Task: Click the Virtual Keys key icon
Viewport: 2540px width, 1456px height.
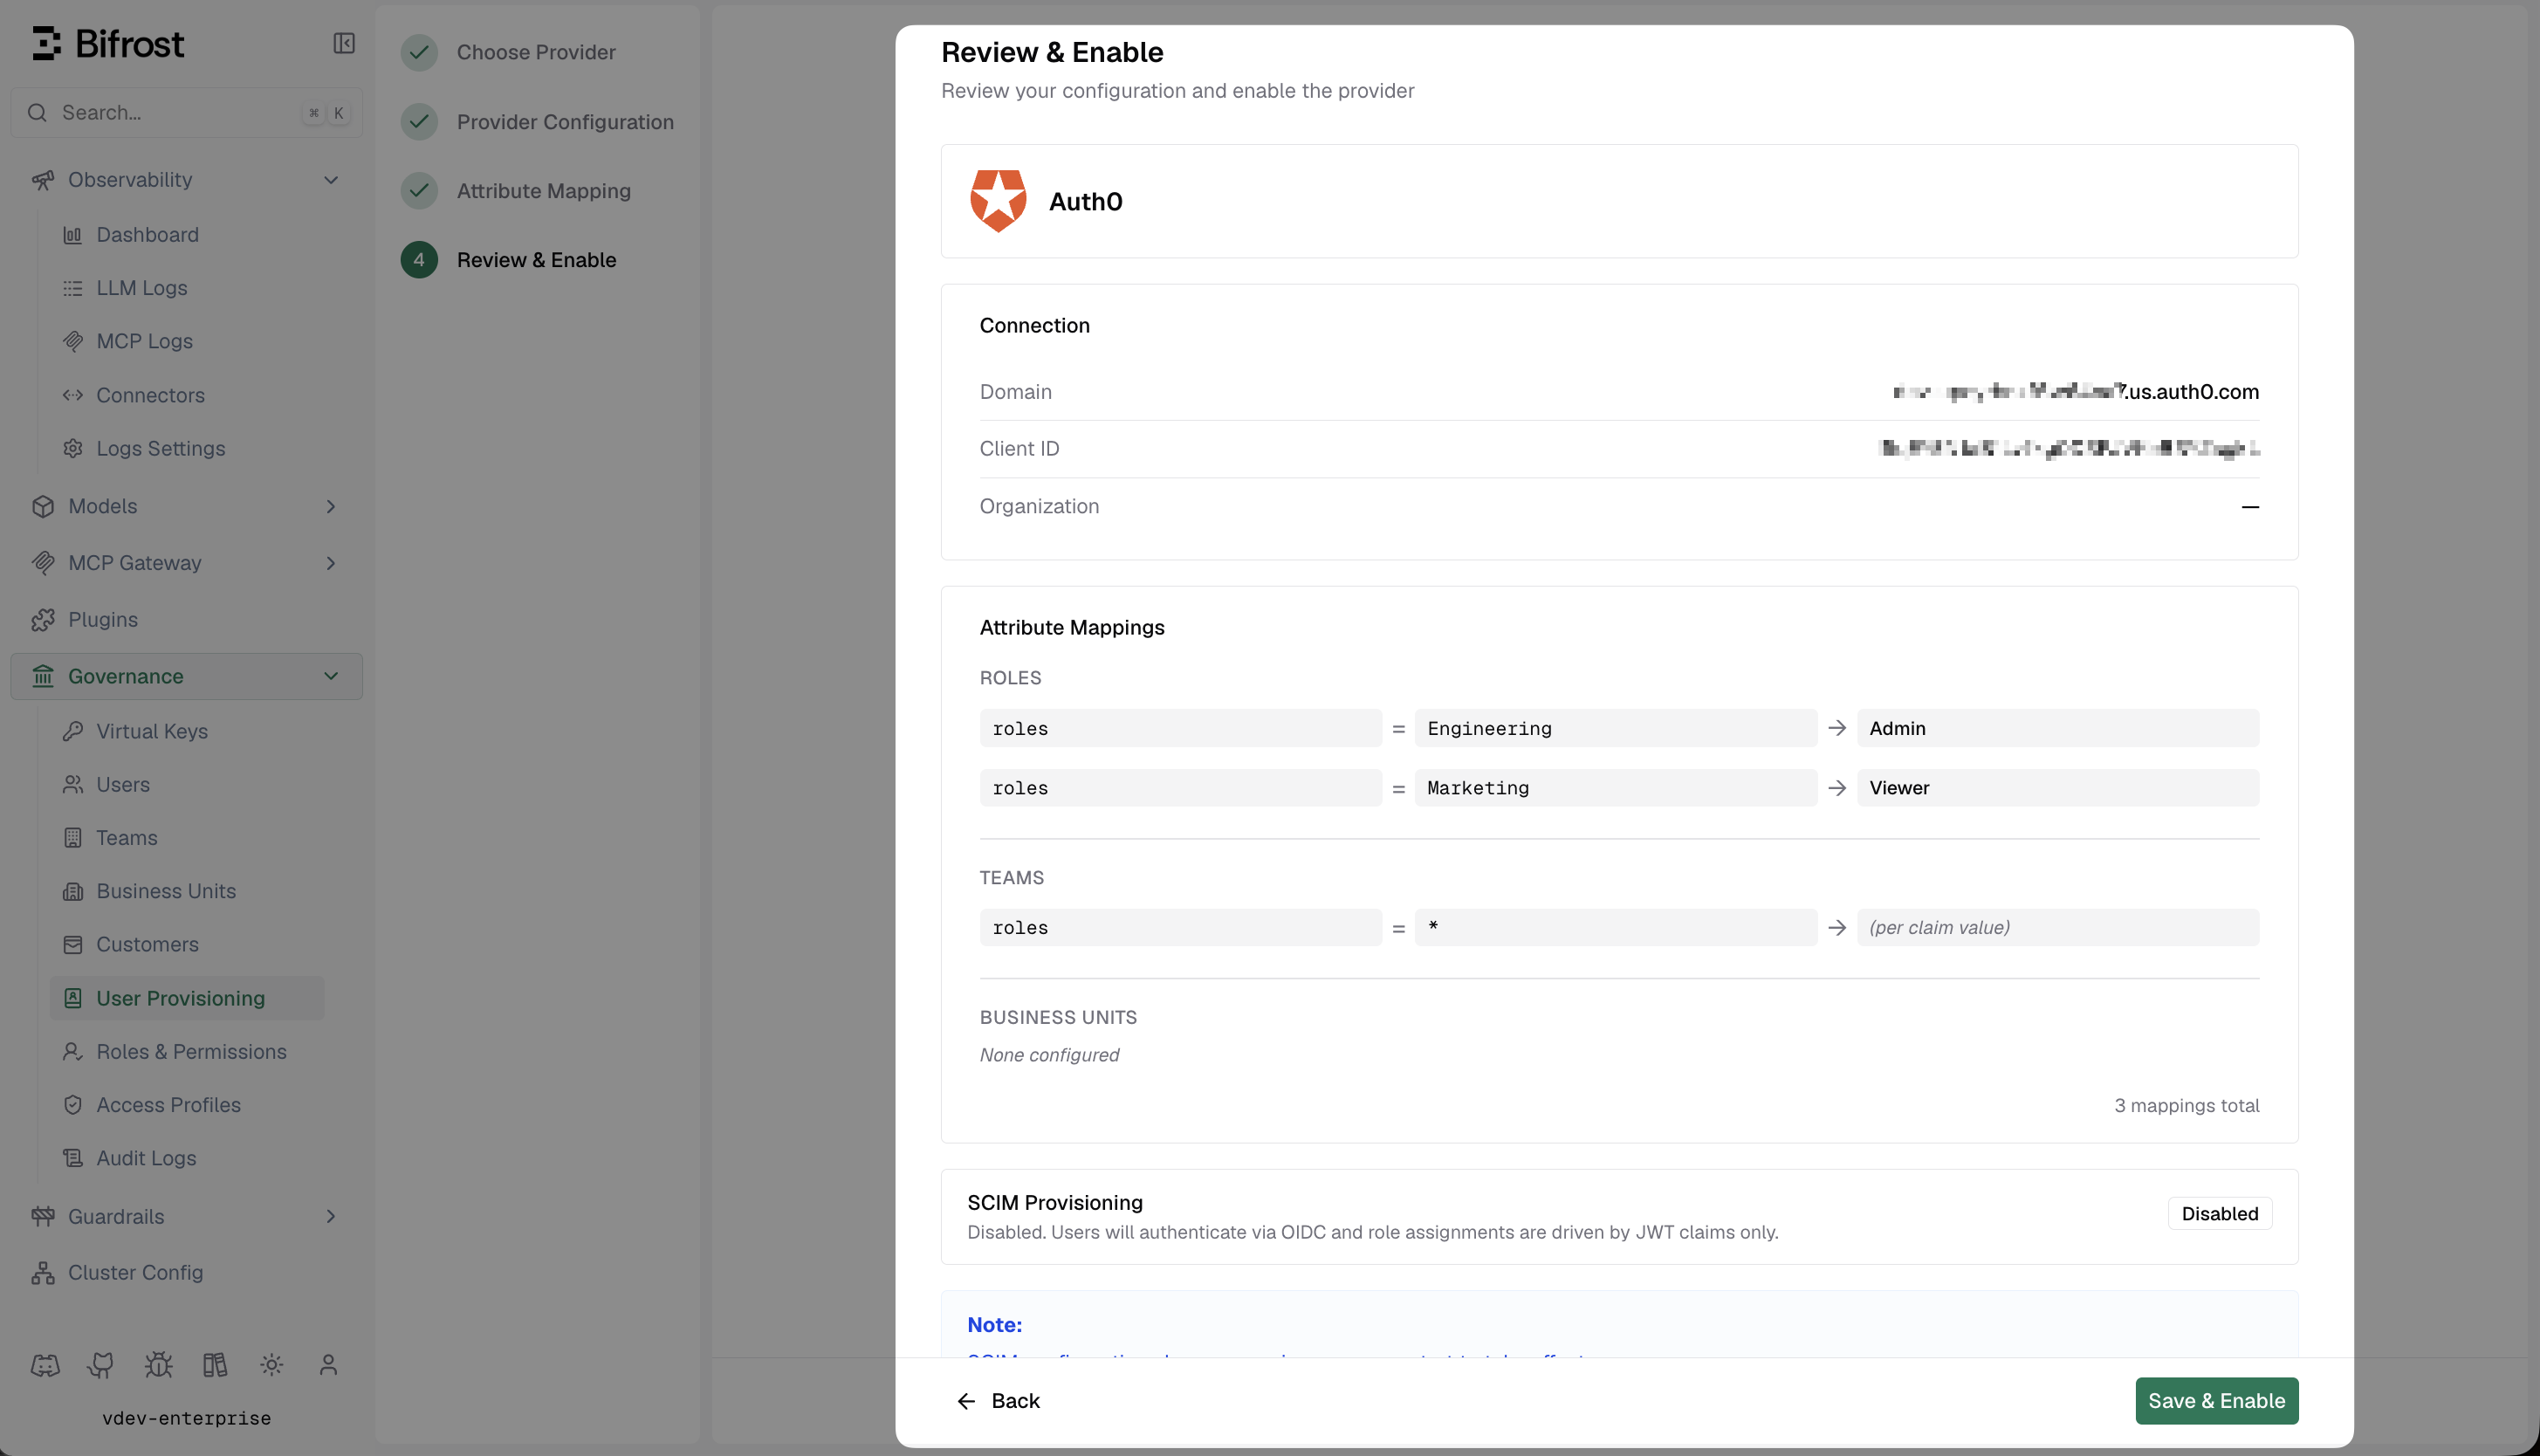Action: click(x=73, y=731)
